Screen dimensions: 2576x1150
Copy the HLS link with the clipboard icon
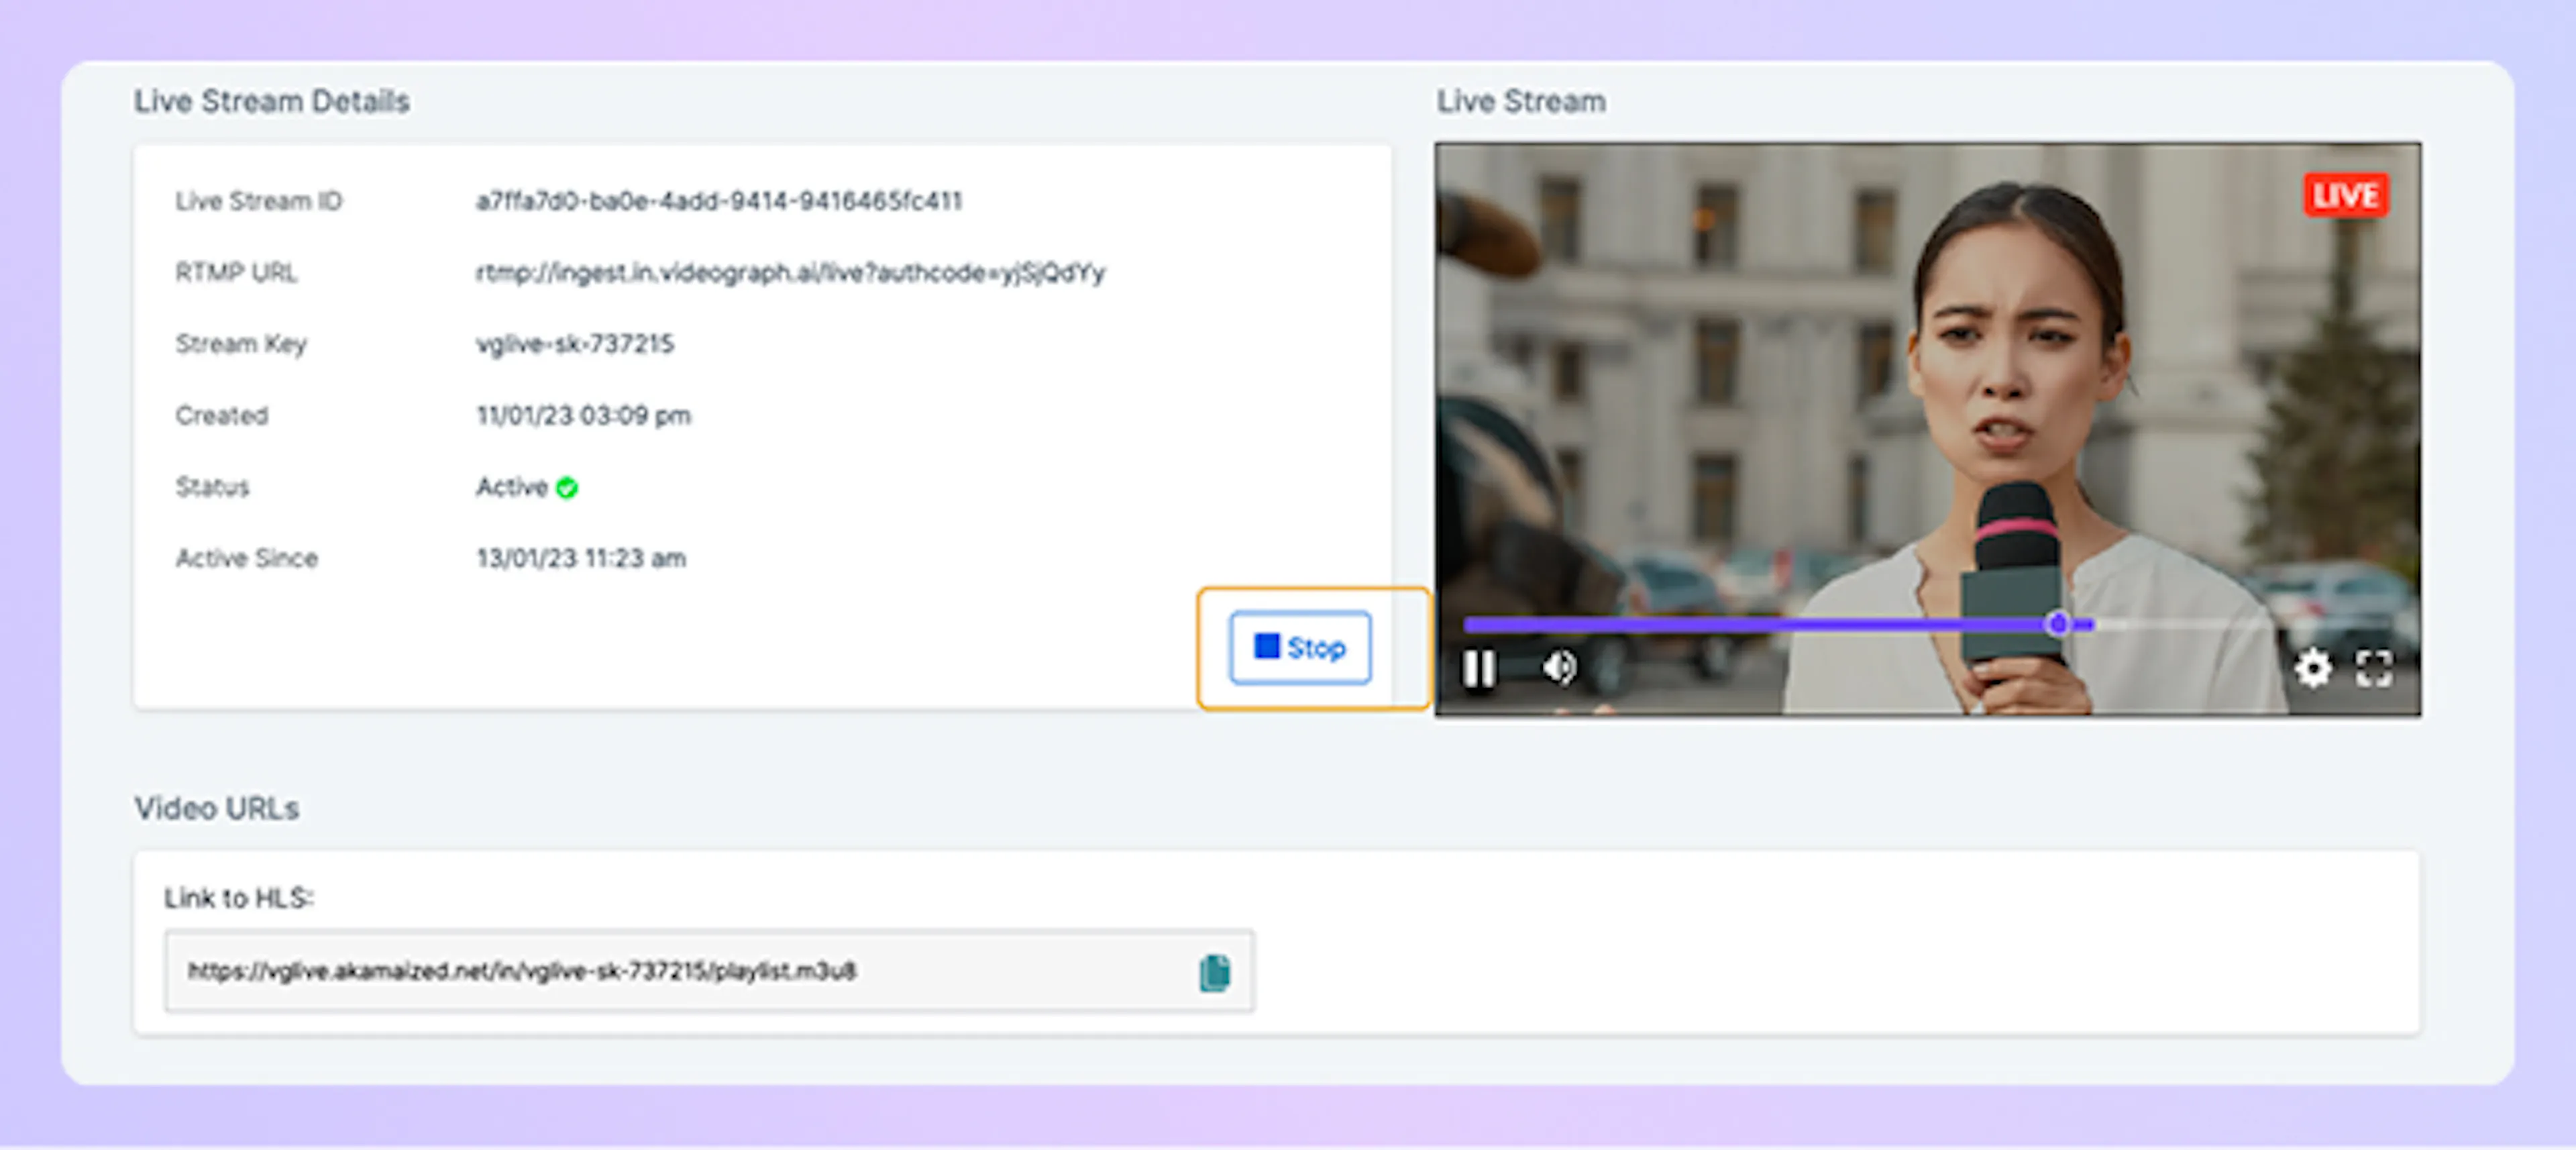1214,972
